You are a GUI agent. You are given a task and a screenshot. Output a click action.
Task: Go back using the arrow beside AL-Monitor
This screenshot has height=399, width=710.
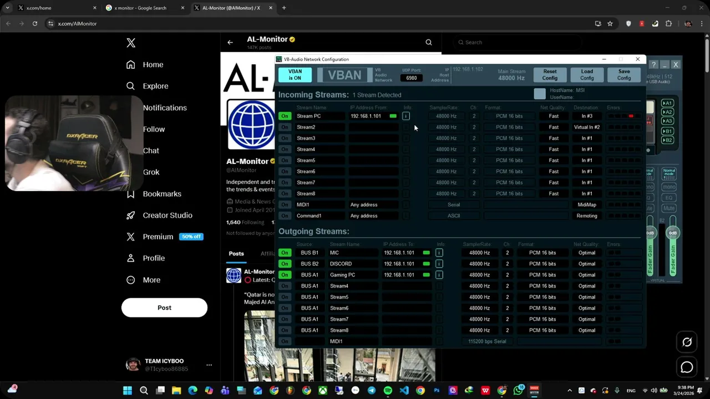[230, 42]
